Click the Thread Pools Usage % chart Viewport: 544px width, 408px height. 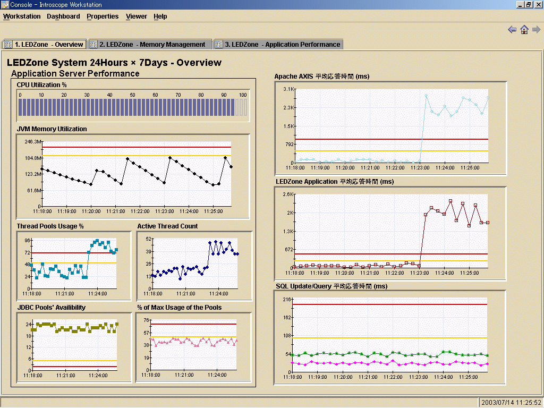74,266
